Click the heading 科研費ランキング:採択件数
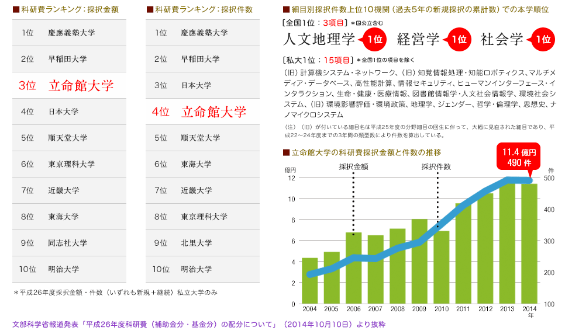The image size is (565, 334). click(x=200, y=9)
